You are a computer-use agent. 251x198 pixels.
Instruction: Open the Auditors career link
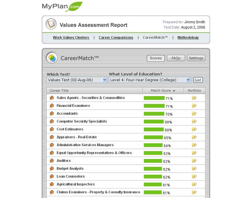[x=64, y=161]
